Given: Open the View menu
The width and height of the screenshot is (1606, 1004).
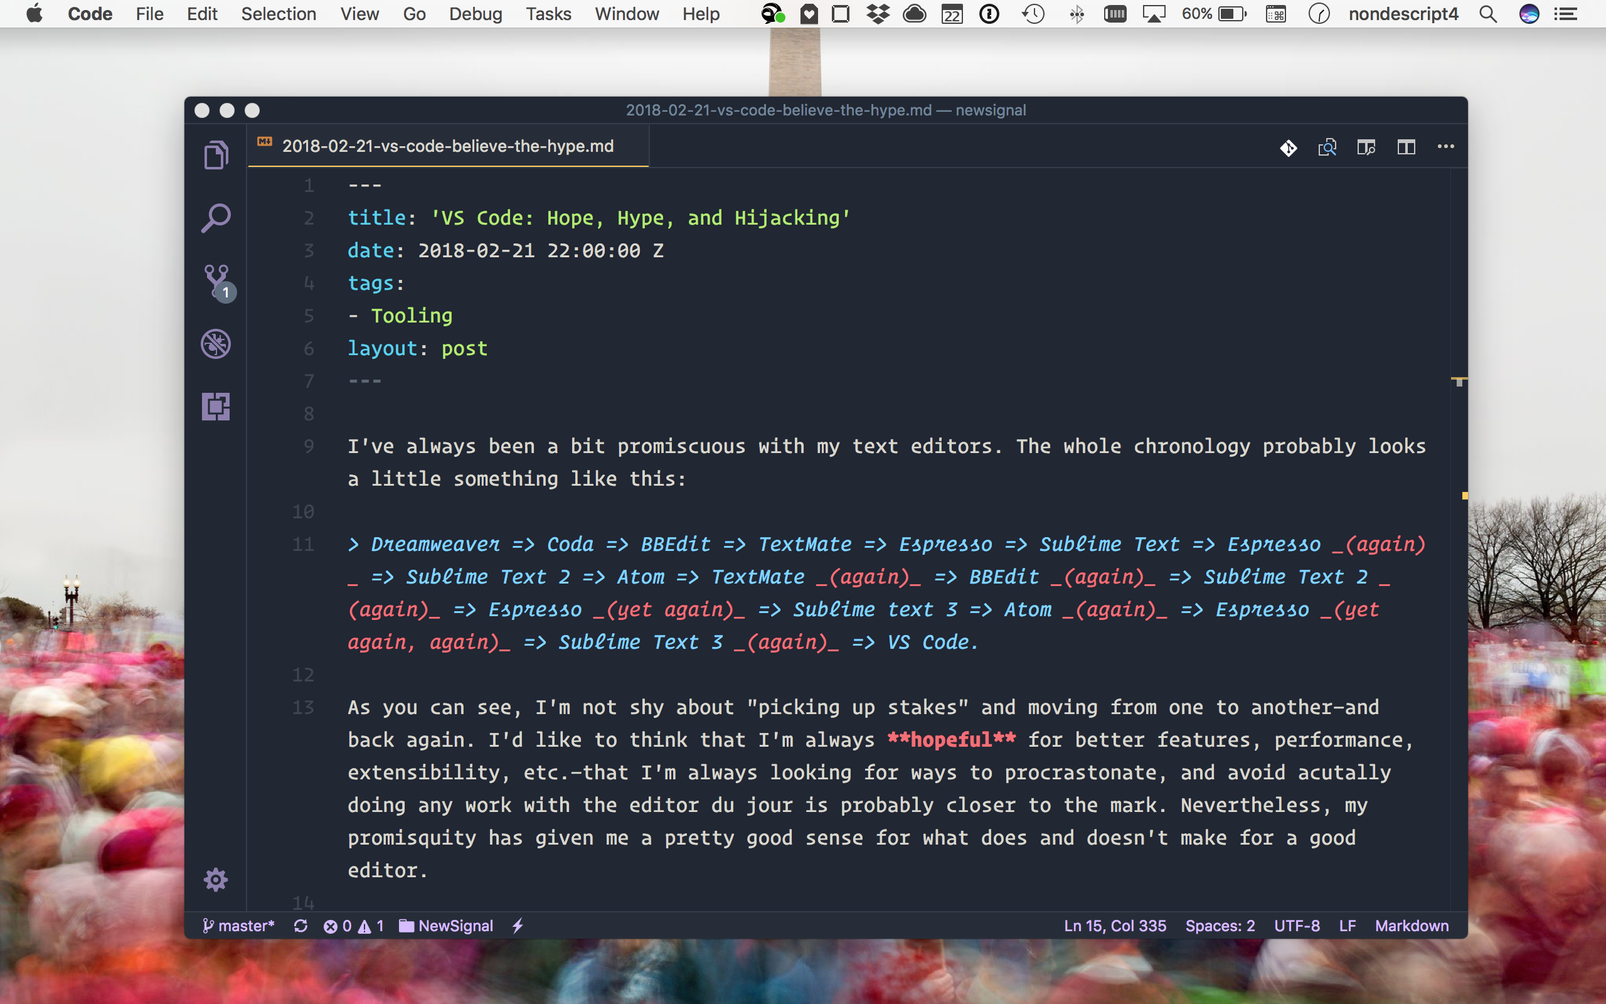Looking at the screenshot, I should tap(359, 14).
